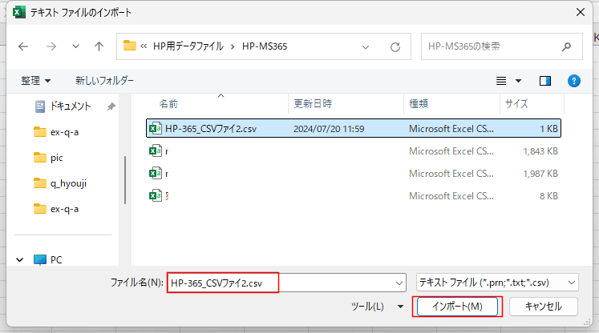The image size is (599, 333).
Task: Click the ファイル名 input field
Action: [x=281, y=283]
